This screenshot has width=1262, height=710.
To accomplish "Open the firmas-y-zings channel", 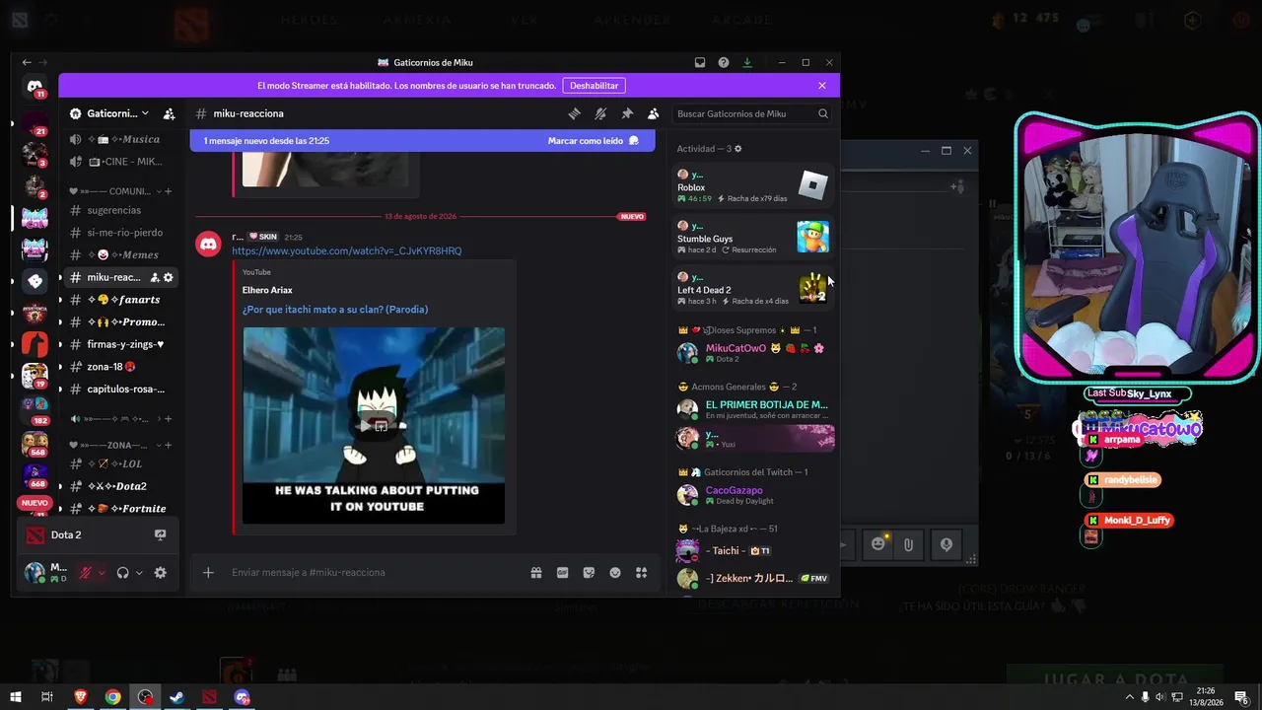I will tap(121, 344).
